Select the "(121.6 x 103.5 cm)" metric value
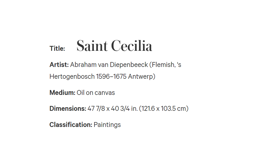263x168 pixels. click(x=164, y=109)
